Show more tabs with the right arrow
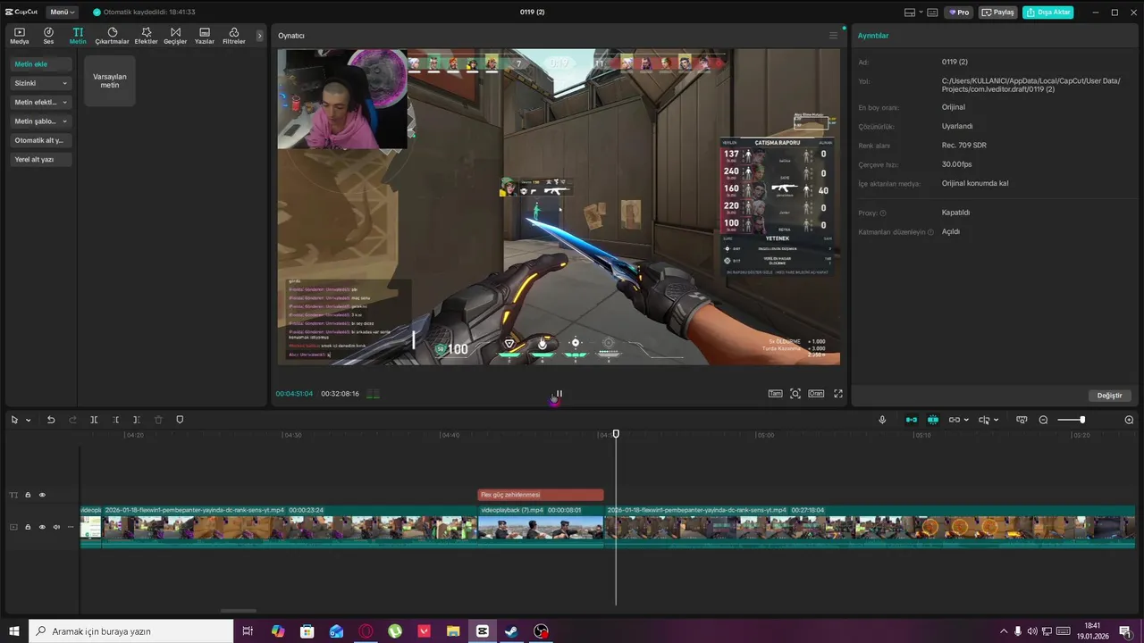This screenshot has height=643, width=1144. (x=260, y=36)
